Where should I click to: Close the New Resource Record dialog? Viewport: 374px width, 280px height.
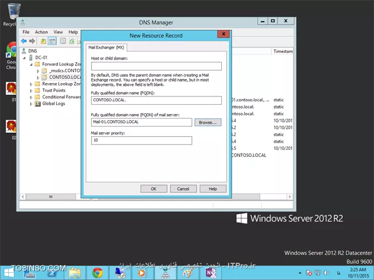pos(223,34)
